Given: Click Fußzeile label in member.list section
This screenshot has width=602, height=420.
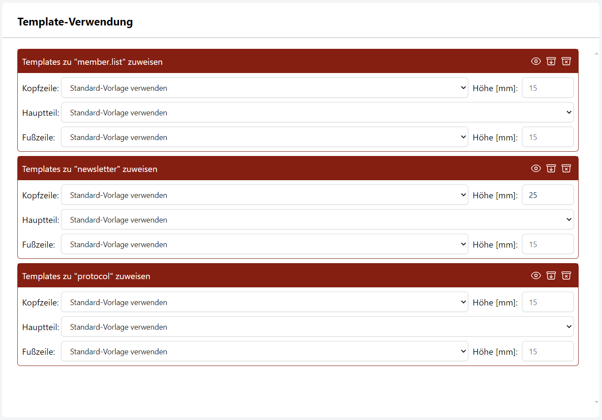Looking at the screenshot, I should (39, 137).
